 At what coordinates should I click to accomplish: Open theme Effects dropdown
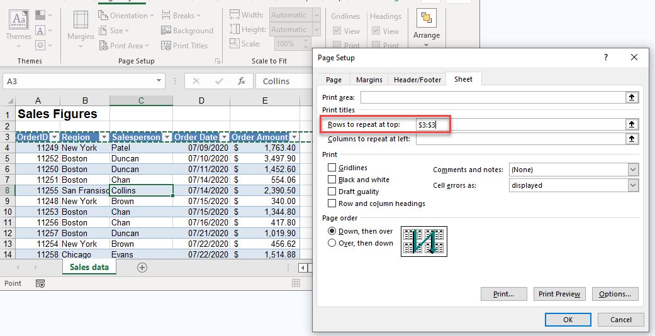(43, 45)
